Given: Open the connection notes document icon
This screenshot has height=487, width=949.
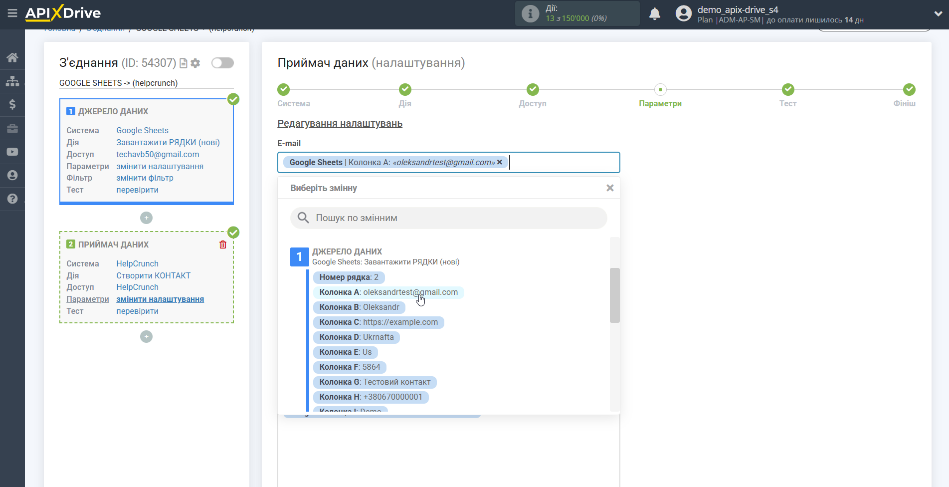Looking at the screenshot, I should click(184, 63).
